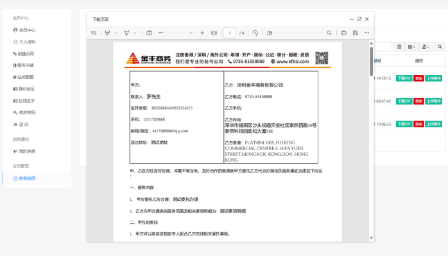This screenshot has height=256, width=448.
Task: Open 修改密码 in the sidebar
Action: click(x=24, y=112)
